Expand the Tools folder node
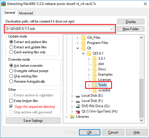 [x=89, y=85]
